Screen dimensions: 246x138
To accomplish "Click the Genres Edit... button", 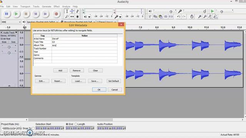I will click(42, 81).
